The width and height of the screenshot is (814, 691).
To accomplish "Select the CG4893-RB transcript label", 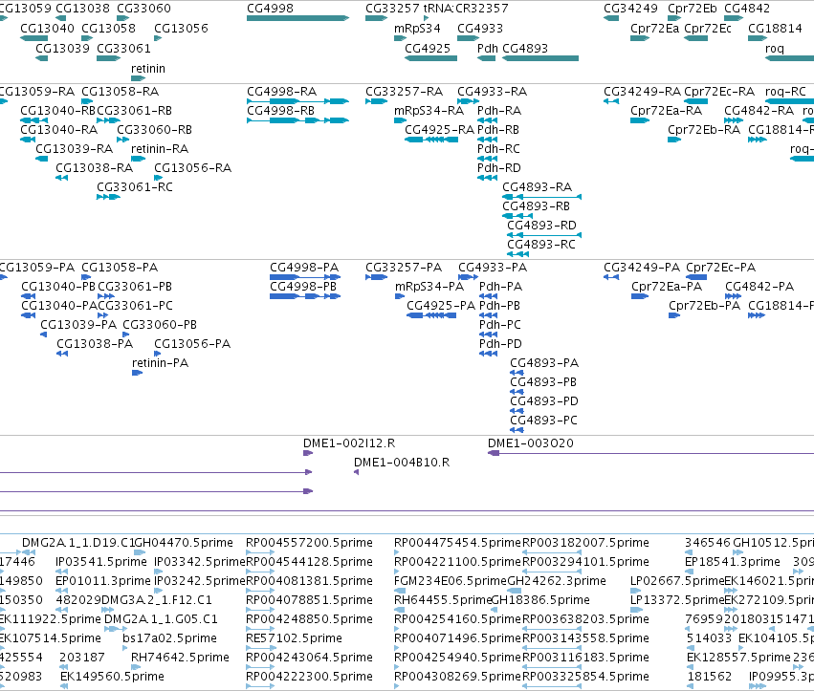I will tap(536, 206).
